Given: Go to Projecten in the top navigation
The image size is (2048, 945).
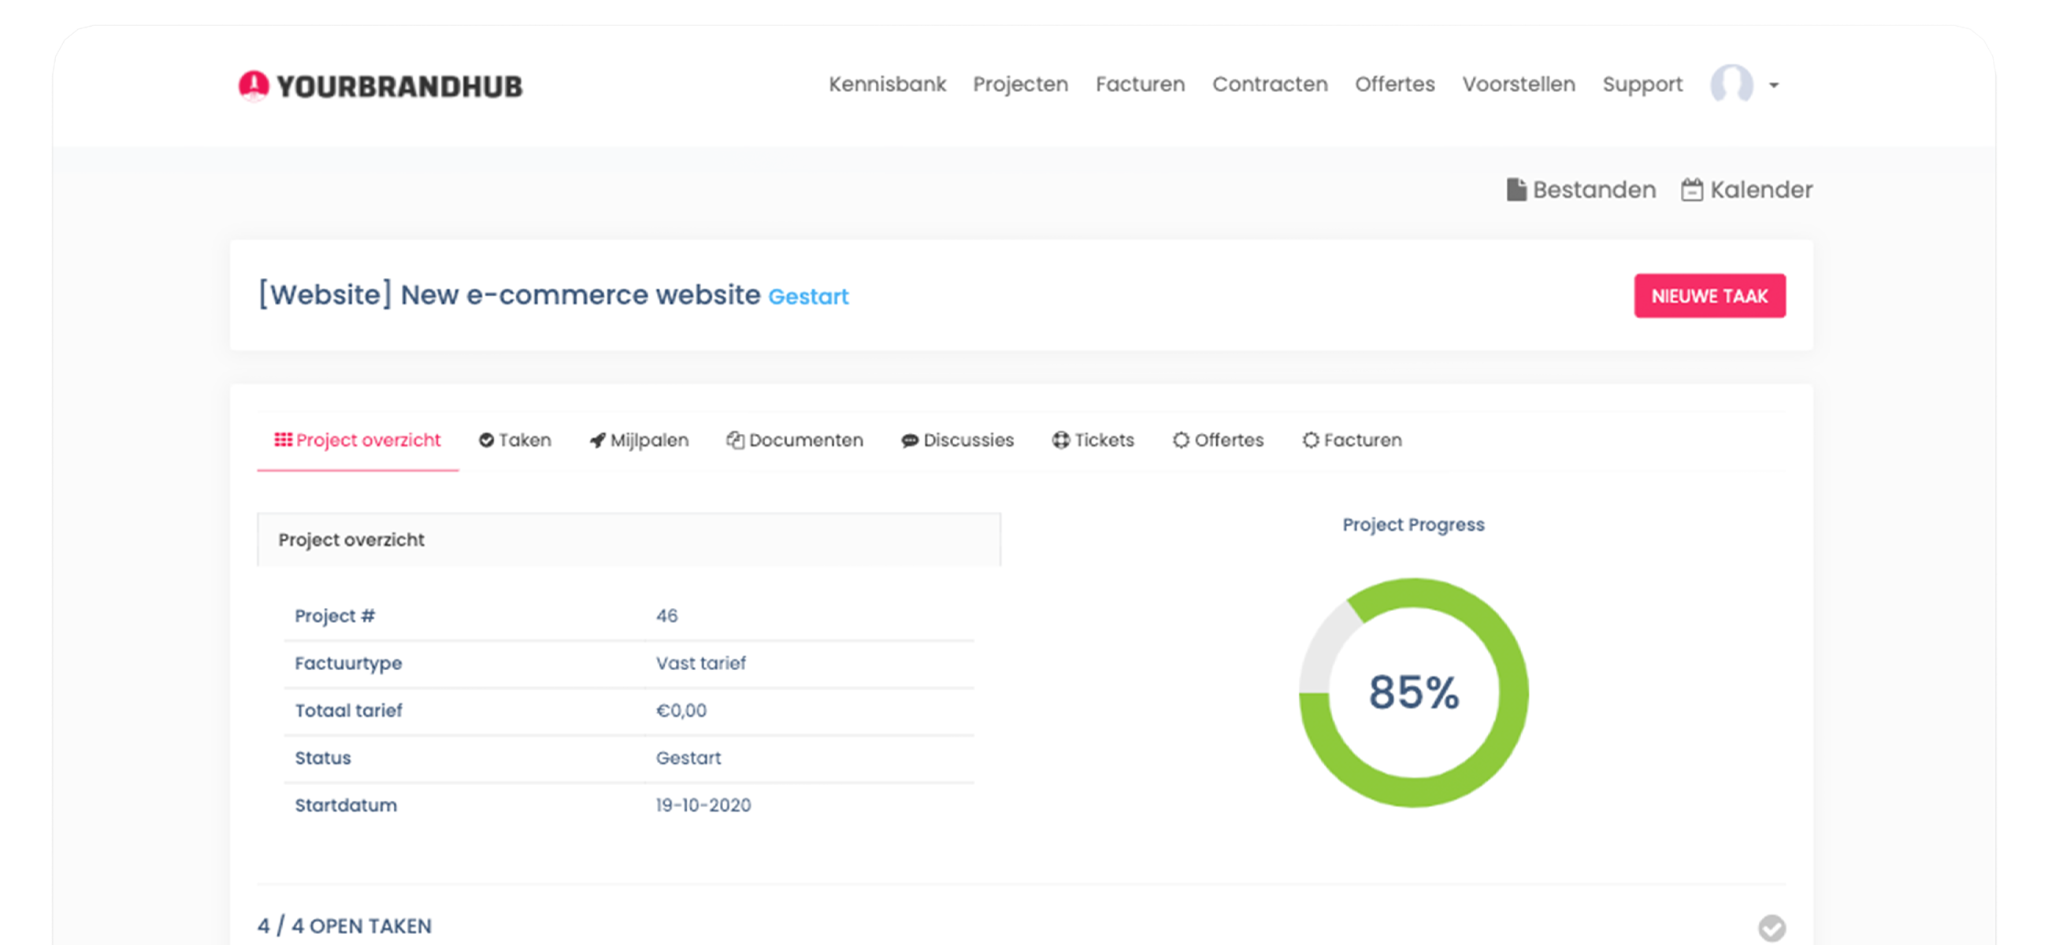Looking at the screenshot, I should click(x=1021, y=85).
